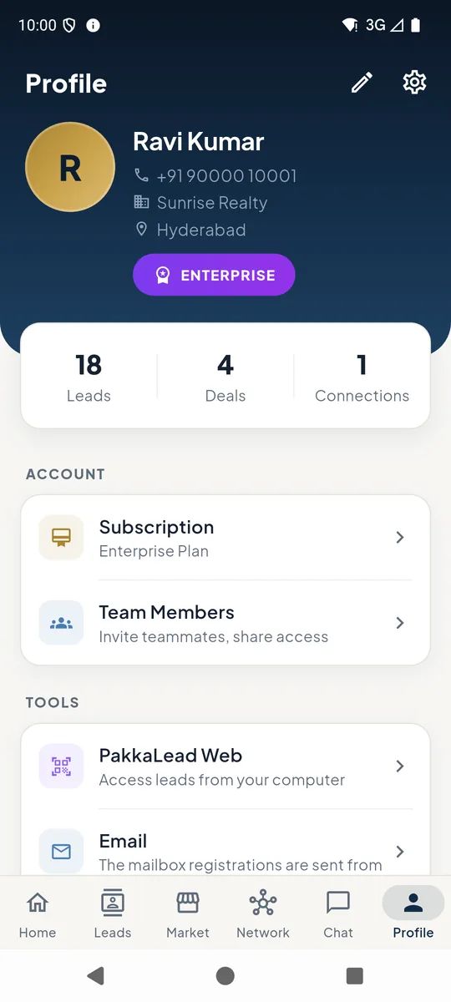
Task: Tap the Email envelope icon
Action: [x=61, y=851]
